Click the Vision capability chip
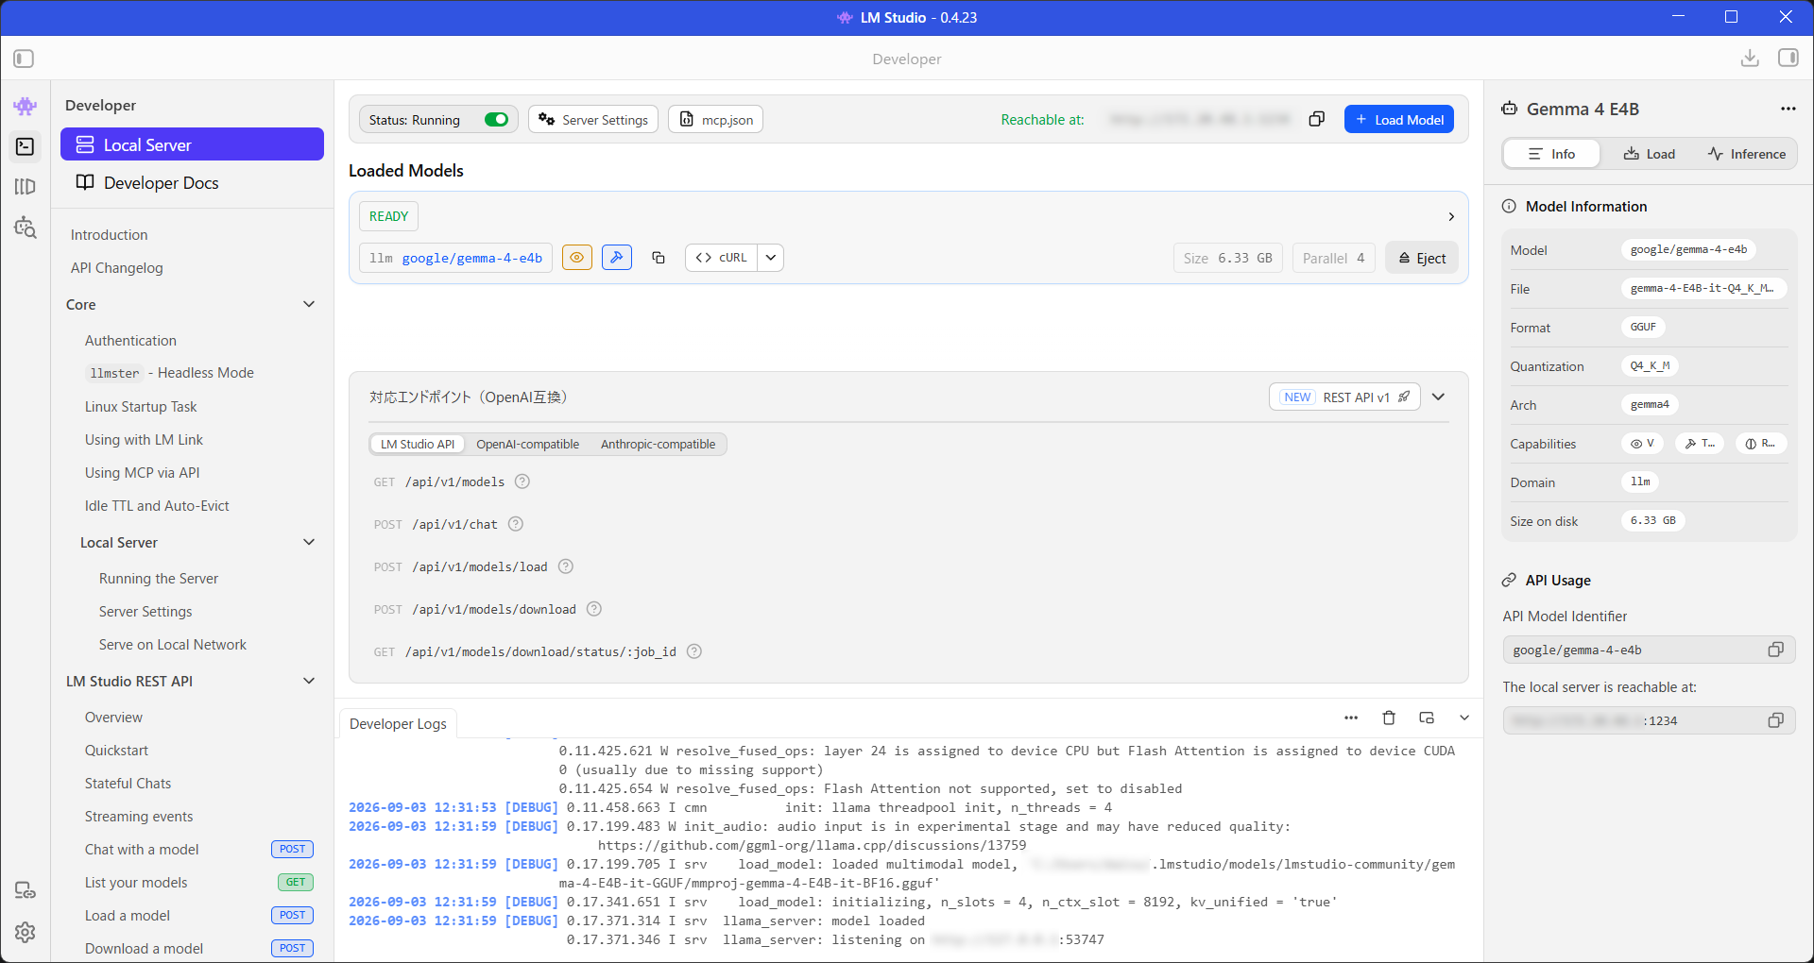1814x963 pixels. [1643, 444]
